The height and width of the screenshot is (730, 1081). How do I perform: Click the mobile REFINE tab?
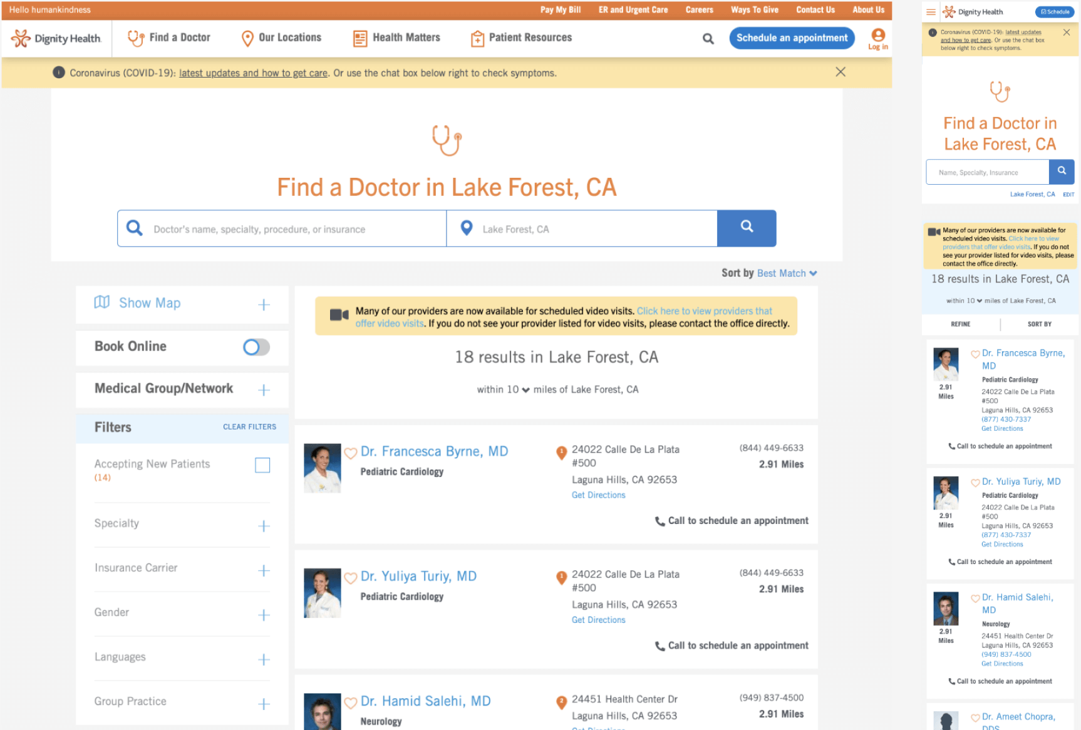tap(960, 324)
